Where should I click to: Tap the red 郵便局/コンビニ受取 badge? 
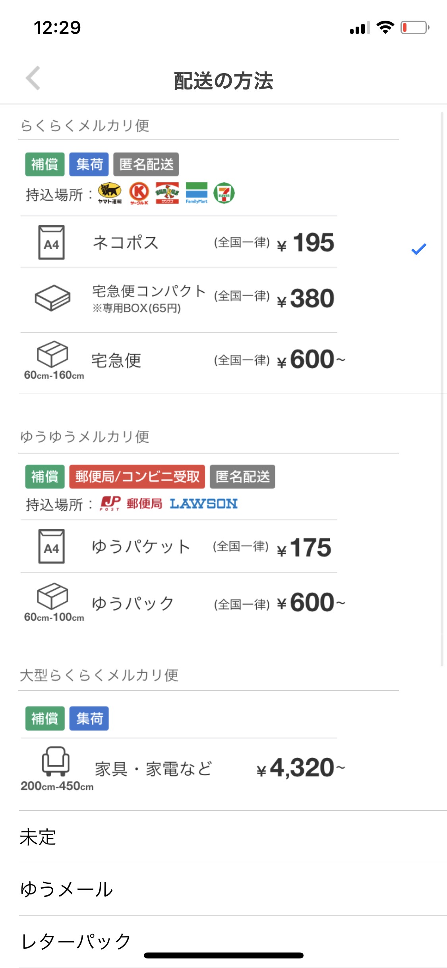[137, 476]
